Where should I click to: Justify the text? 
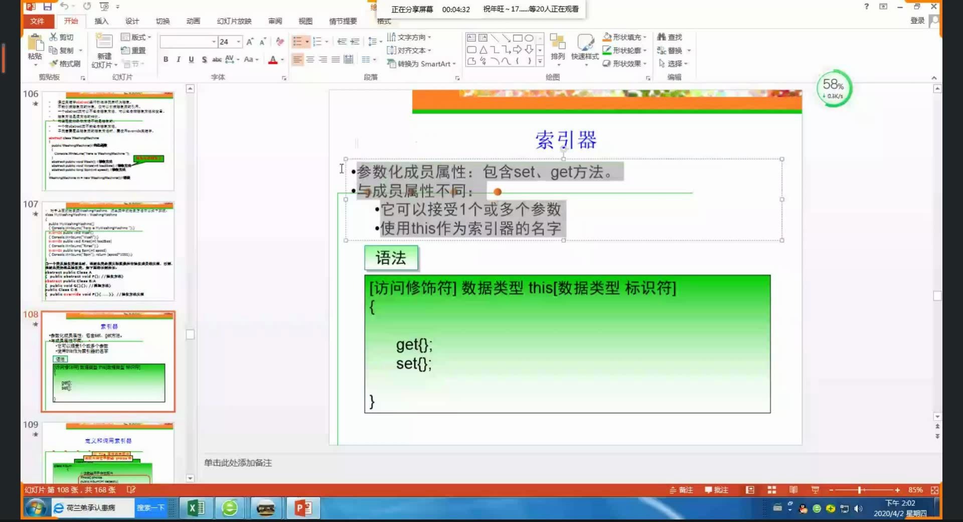tap(336, 59)
